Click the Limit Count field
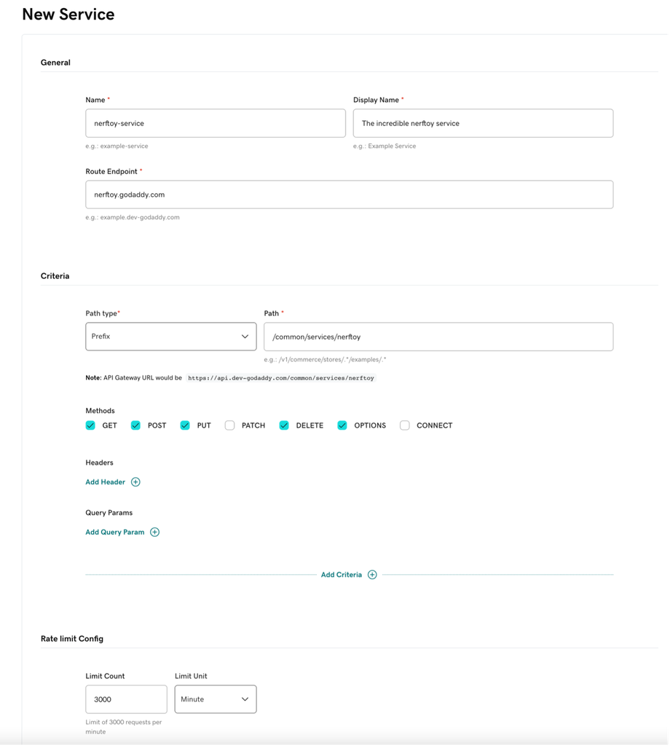The width and height of the screenshot is (670, 746). 126,699
